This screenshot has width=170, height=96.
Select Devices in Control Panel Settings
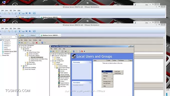coord(62,71)
